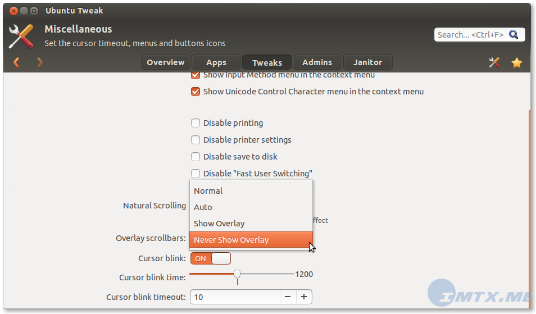Click the 1200 blink time value
This screenshot has width=536, height=314.
coord(304,274)
